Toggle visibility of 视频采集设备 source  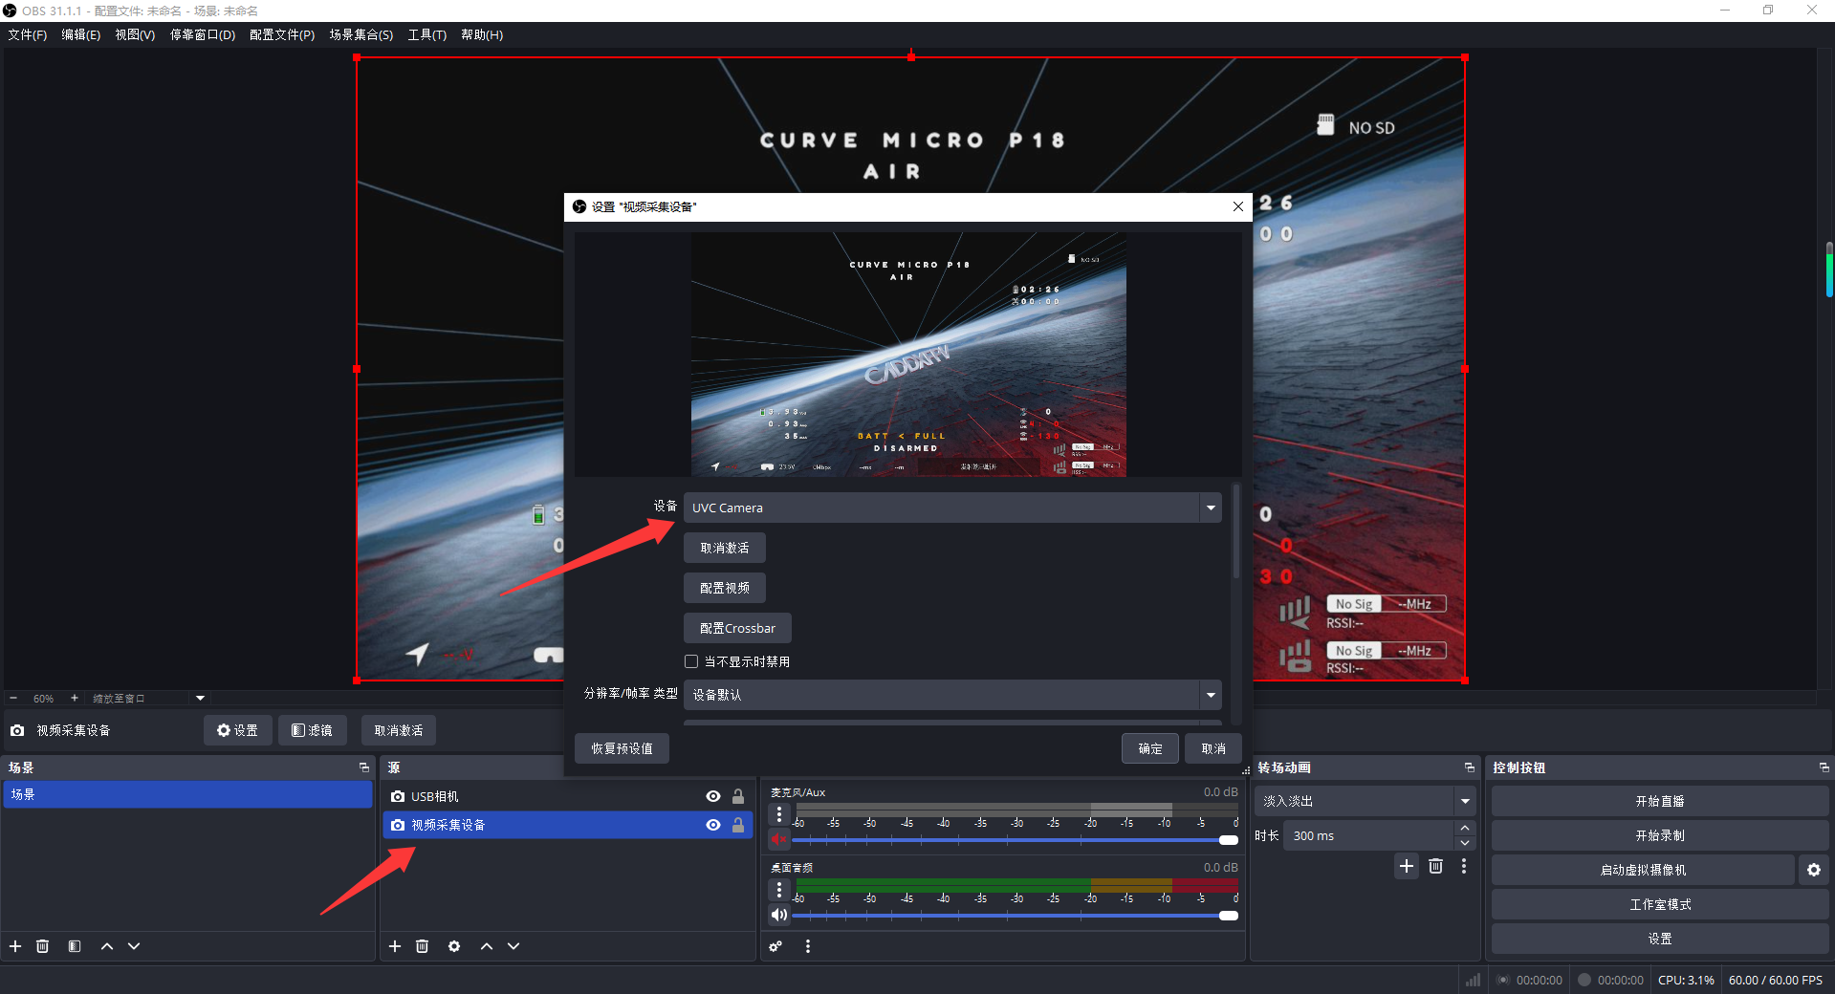coord(713,825)
